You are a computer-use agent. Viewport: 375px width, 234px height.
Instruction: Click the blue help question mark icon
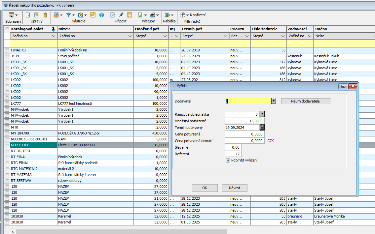point(101,15)
